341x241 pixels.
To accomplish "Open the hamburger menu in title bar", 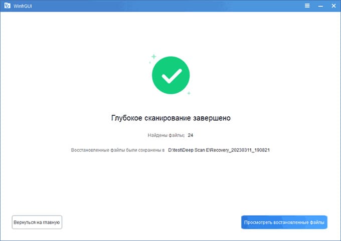I will 307,6.
